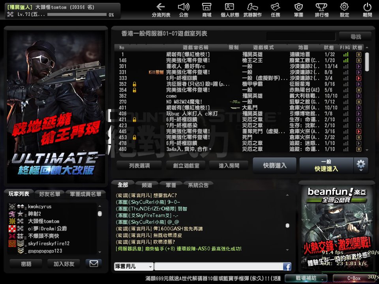
Task: Open the 商城 shop icon
Action: pos(206,10)
